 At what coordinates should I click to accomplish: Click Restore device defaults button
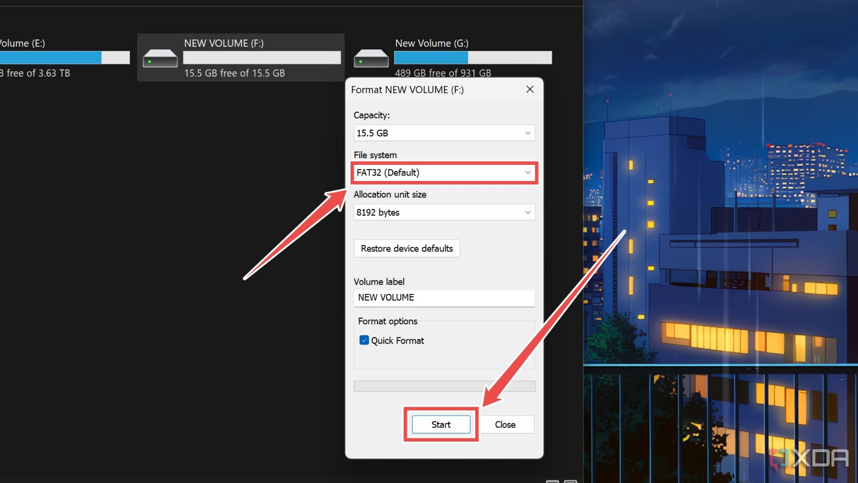pyautogui.click(x=407, y=248)
